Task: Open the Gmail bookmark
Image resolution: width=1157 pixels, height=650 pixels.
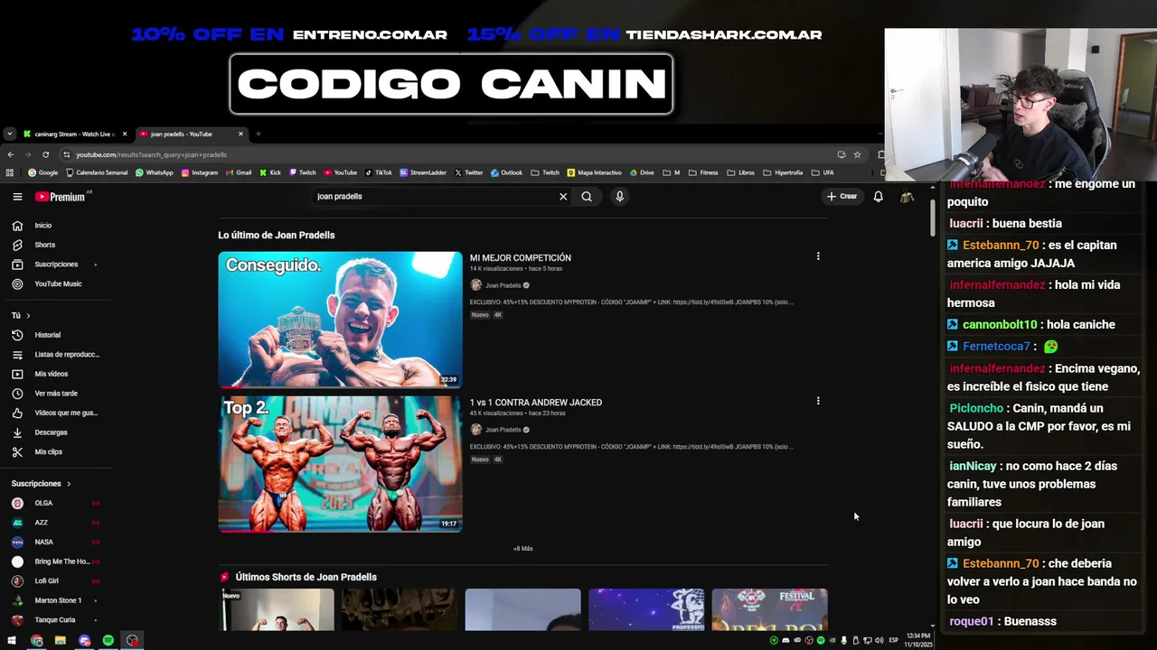Action: coord(239,172)
